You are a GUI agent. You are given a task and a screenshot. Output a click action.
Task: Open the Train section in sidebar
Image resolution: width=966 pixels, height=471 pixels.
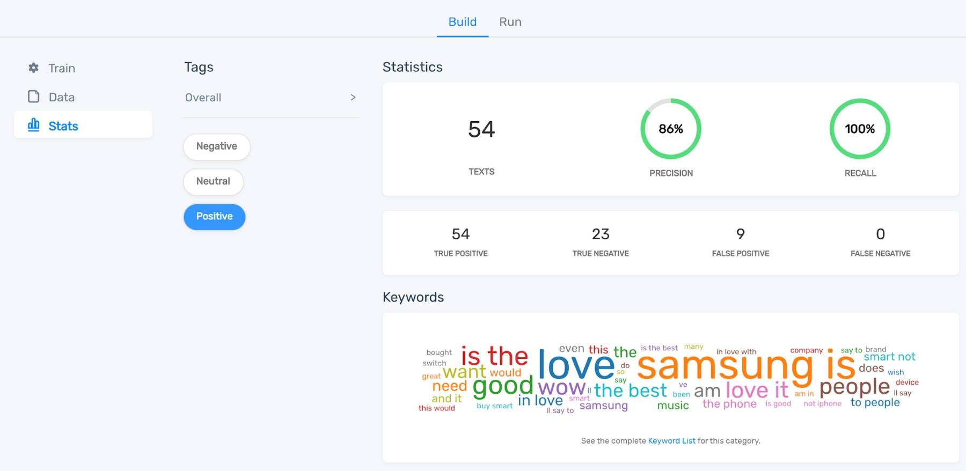click(62, 68)
